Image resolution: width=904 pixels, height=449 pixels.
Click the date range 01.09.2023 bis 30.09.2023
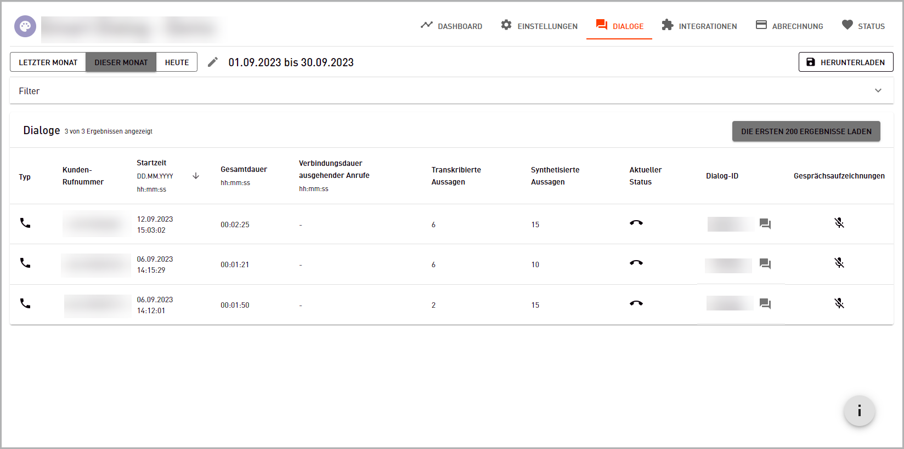(291, 62)
